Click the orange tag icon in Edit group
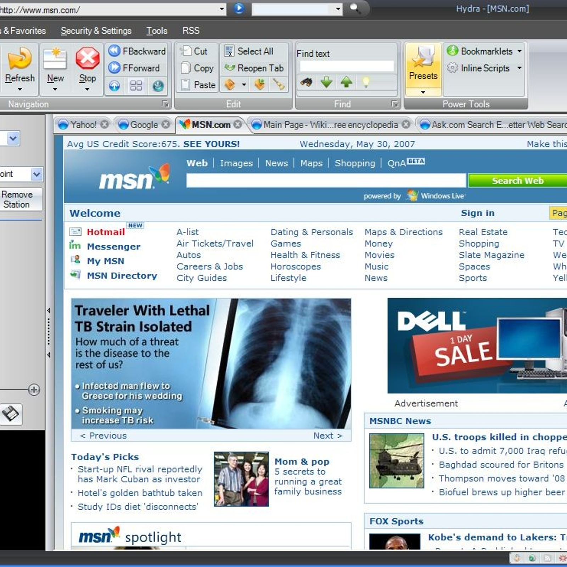Image resolution: width=567 pixels, height=567 pixels. click(x=230, y=84)
